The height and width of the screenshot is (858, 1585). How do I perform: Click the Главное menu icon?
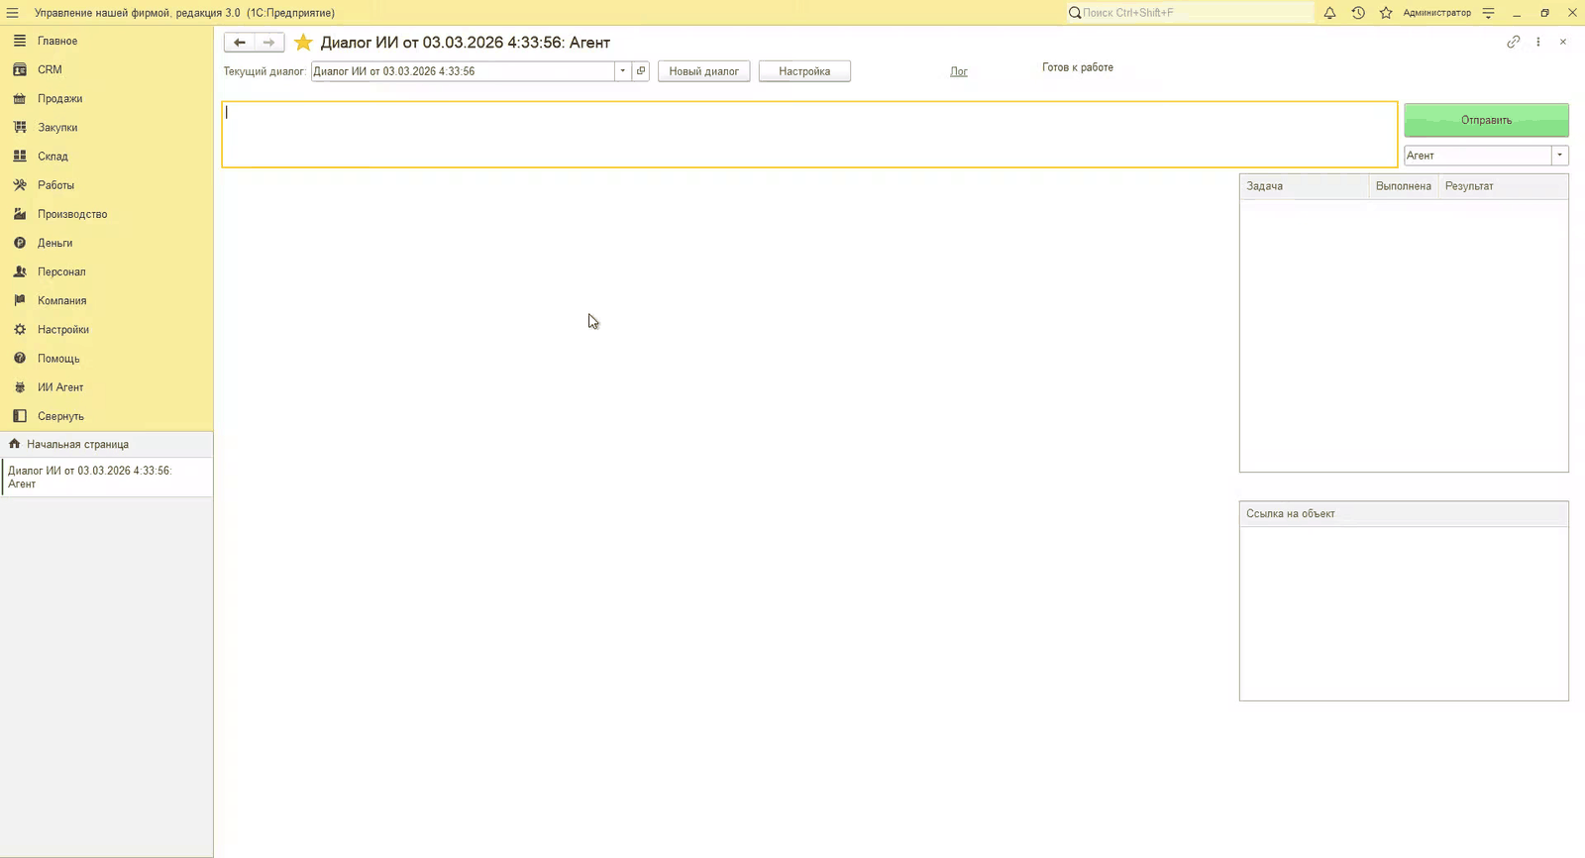pyautogui.click(x=20, y=41)
